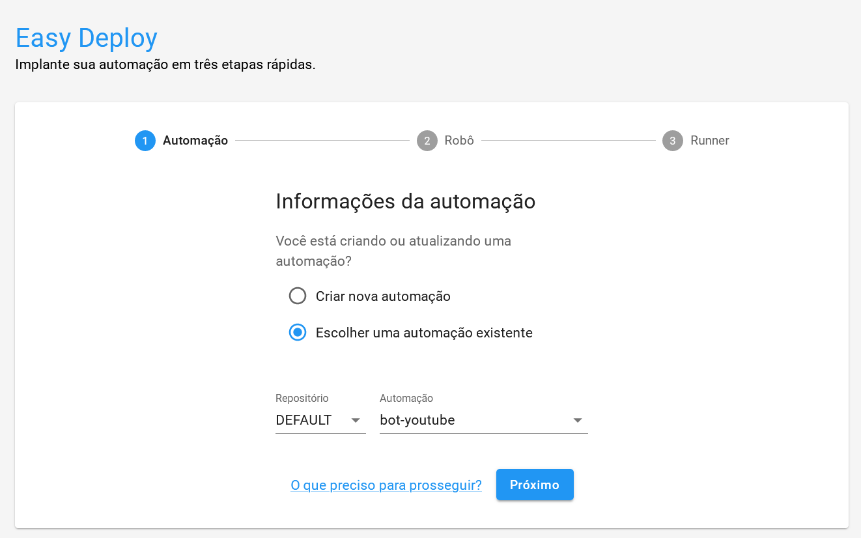Click the step 2 number circle
This screenshot has width=861, height=538.
point(427,141)
